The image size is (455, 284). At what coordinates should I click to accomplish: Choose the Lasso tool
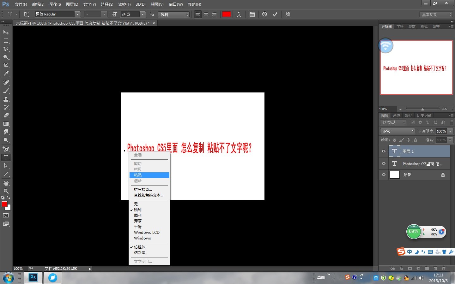[5, 49]
